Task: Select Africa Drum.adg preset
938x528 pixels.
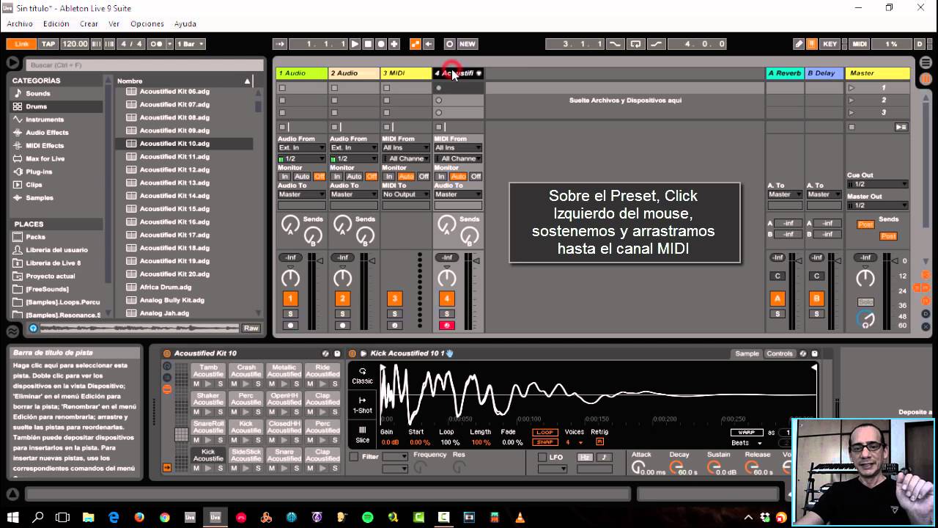Action: coord(166,287)
